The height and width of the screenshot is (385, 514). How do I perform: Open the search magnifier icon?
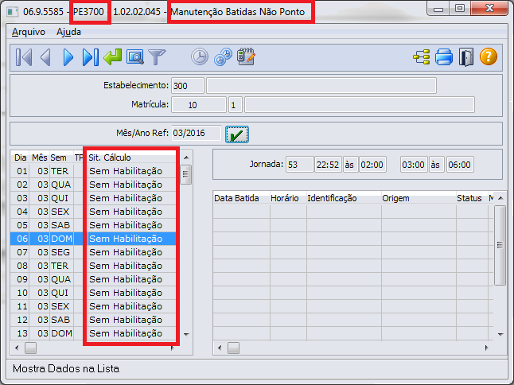[135, 57]
